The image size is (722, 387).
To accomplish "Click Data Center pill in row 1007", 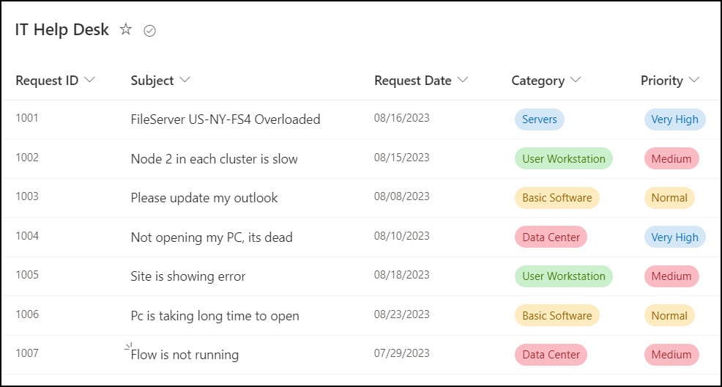I will click(x=551, y=355).
